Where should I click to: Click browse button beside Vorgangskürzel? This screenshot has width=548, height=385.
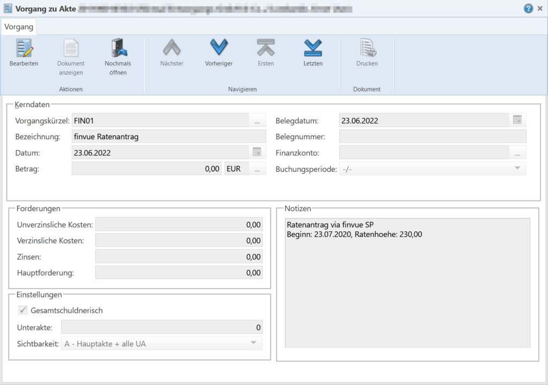coord(257,120)
